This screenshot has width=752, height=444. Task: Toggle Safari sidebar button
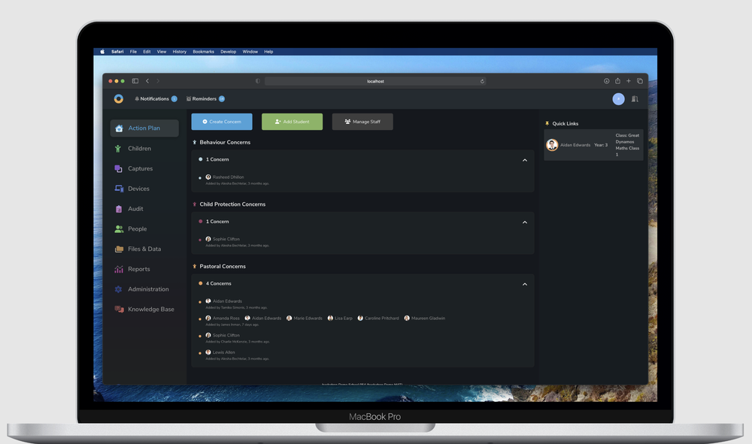(x=135, y=81)
